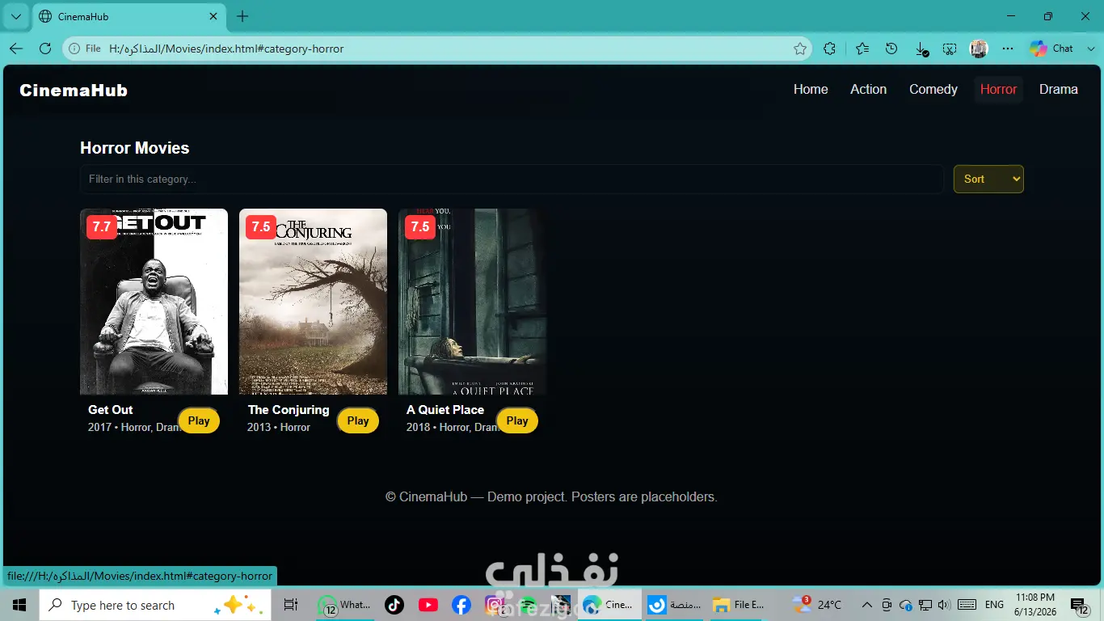Open the notification center icon
The height and width of the screenshot is (621, 1104).
[1078, 605]
